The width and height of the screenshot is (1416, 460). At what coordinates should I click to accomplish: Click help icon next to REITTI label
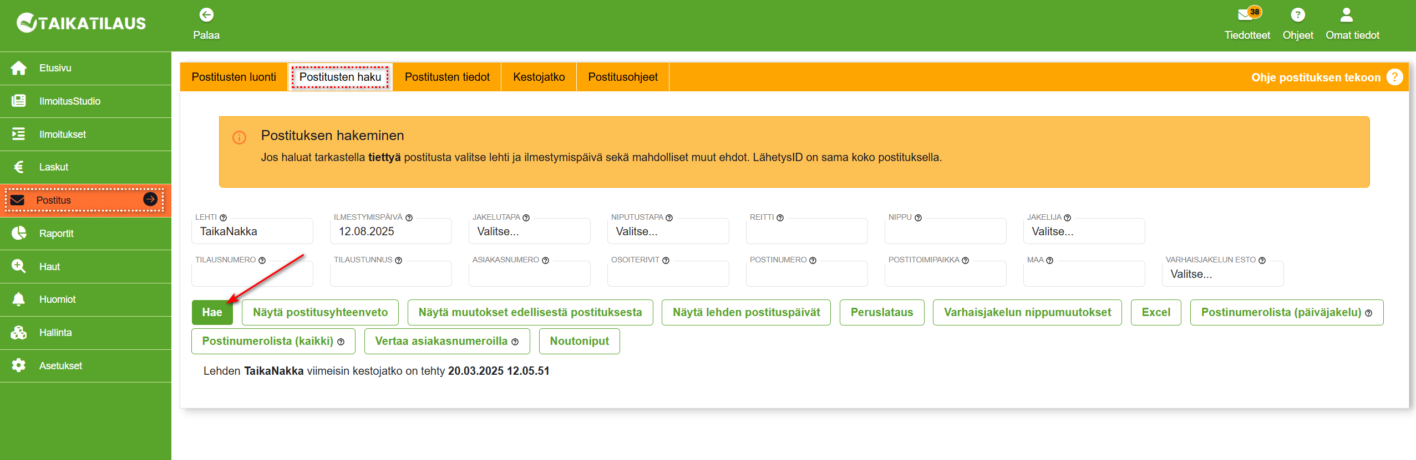pyautogui.click(x=780, y=218)
